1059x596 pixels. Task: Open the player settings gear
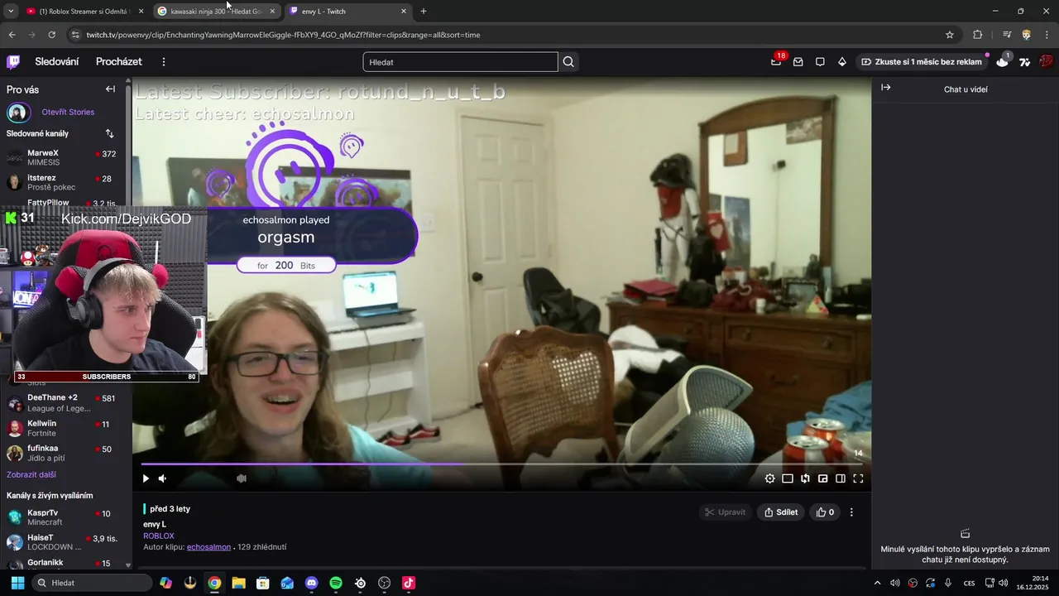[769, 478]
